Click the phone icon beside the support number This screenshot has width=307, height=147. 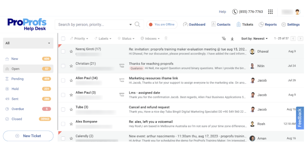(235, 12)
